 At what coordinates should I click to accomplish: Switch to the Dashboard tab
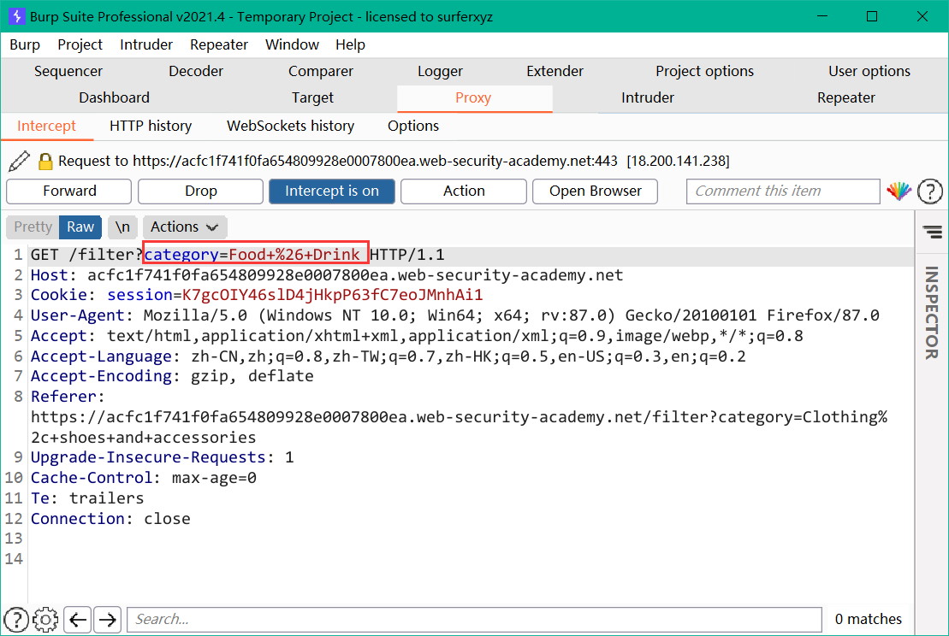[114, 98]
